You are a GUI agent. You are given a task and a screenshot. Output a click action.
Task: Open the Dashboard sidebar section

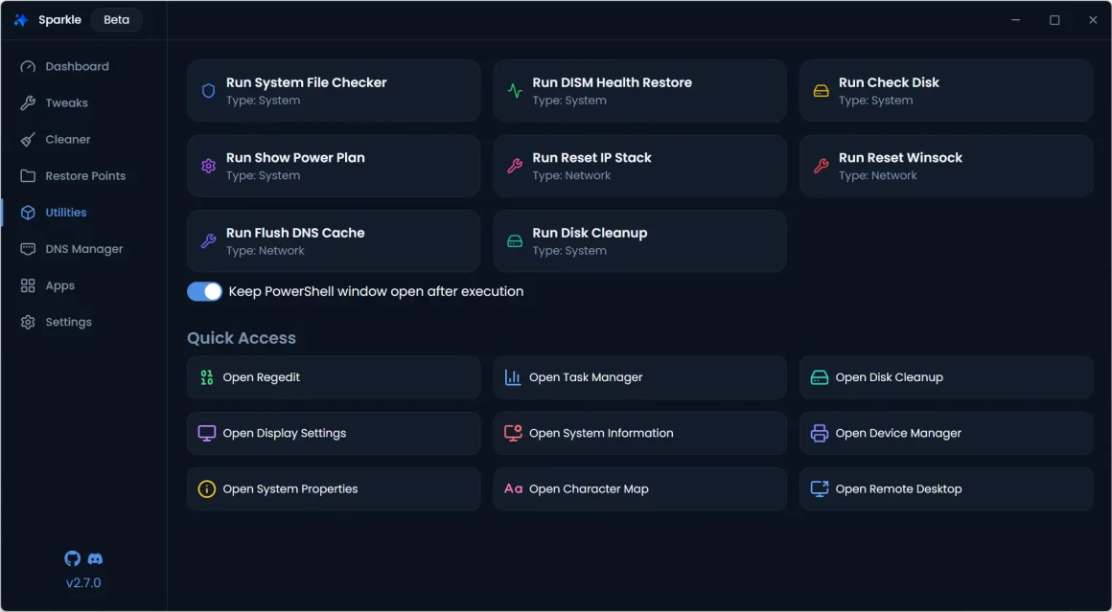pyautogui.click(x=77, y=66)
